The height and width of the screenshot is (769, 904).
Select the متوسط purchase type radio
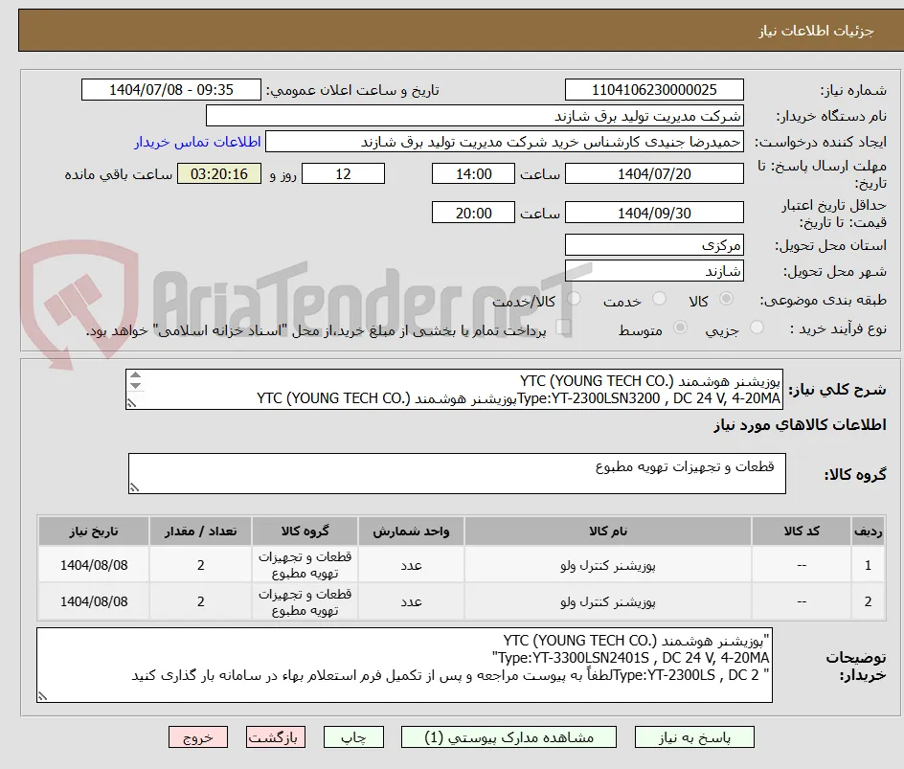pyautogui.click(x=680, y=328)
